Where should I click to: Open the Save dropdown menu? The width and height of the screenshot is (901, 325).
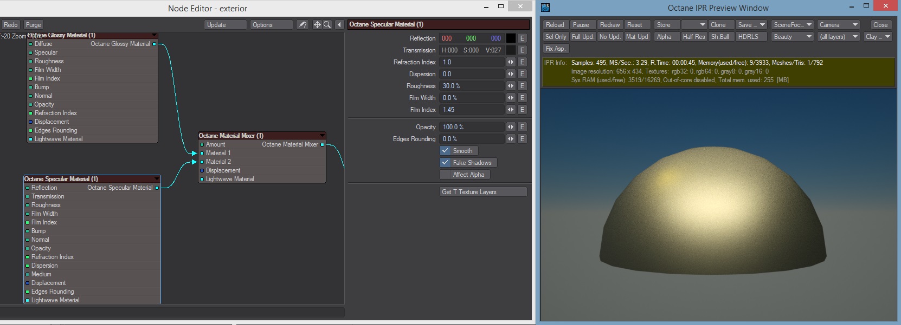pos(751,25)
